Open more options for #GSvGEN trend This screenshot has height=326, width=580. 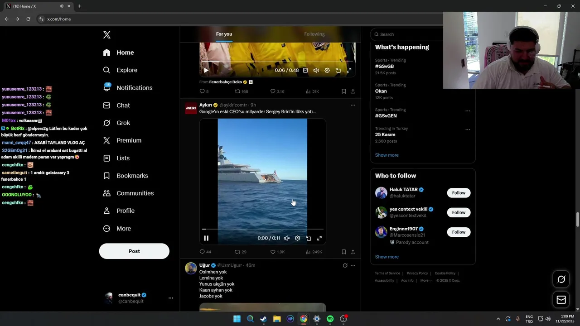(468, 111)
